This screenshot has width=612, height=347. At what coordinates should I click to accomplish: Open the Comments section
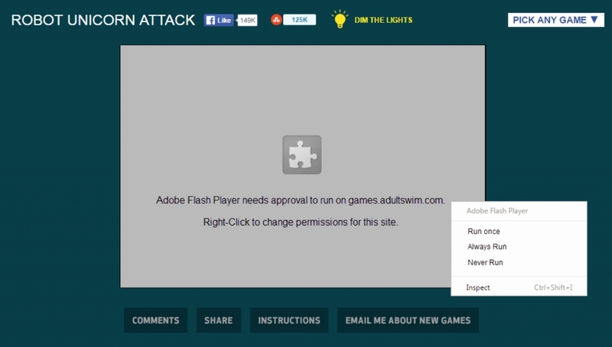(x=156, y=320)
